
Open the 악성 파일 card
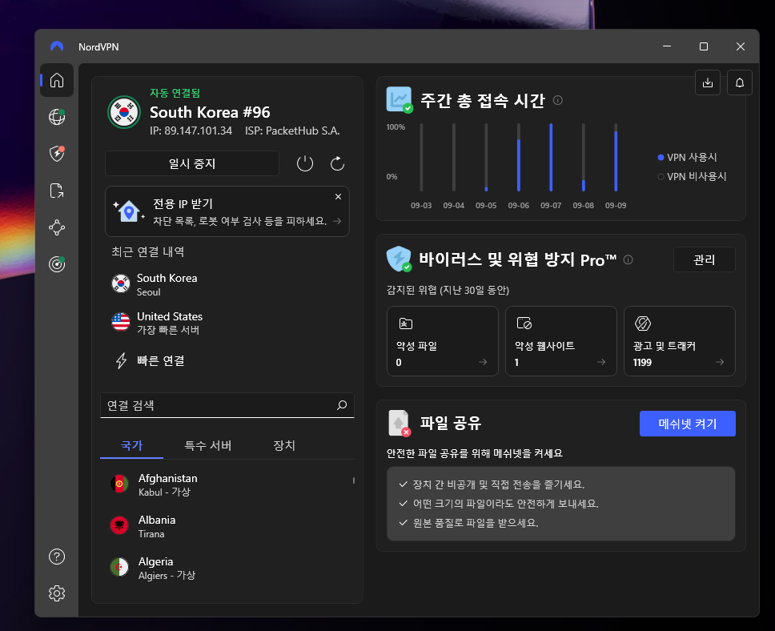[x=443, y=341]
